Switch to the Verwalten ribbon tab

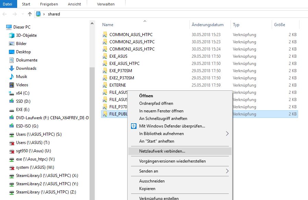[x=106, y=4]
